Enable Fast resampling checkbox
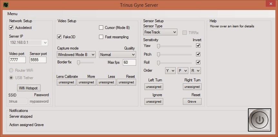This screenshot has height=137, width=278. (101, 37)
